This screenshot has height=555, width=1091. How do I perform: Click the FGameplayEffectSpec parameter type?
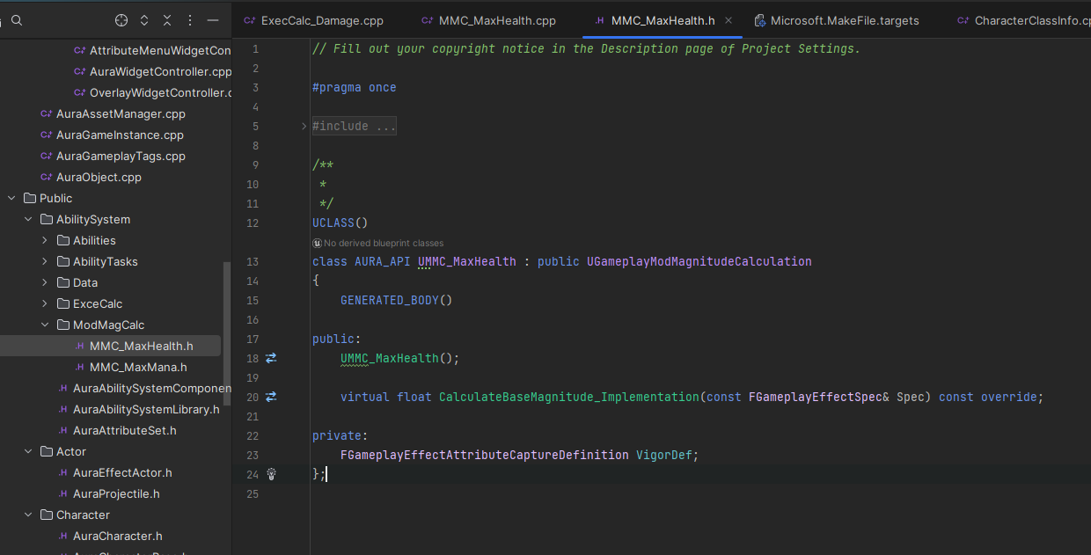(816, 397)
